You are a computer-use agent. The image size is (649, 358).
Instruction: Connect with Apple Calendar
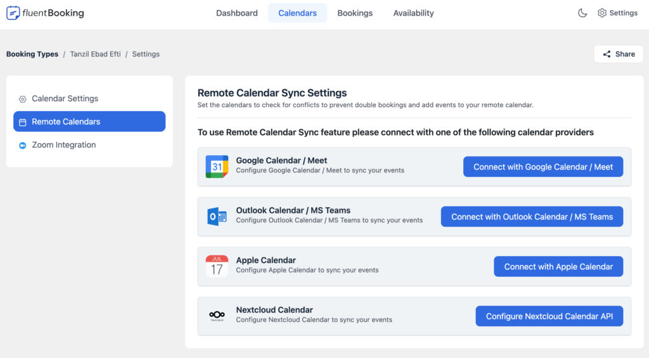pyautogui.click(x=558, y=267)
